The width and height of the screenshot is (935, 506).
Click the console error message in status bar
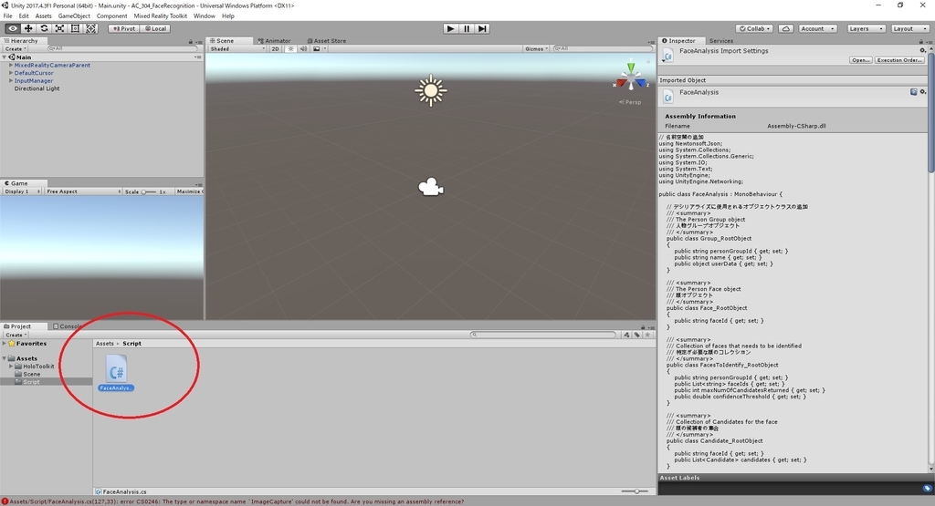pos(236,501)
